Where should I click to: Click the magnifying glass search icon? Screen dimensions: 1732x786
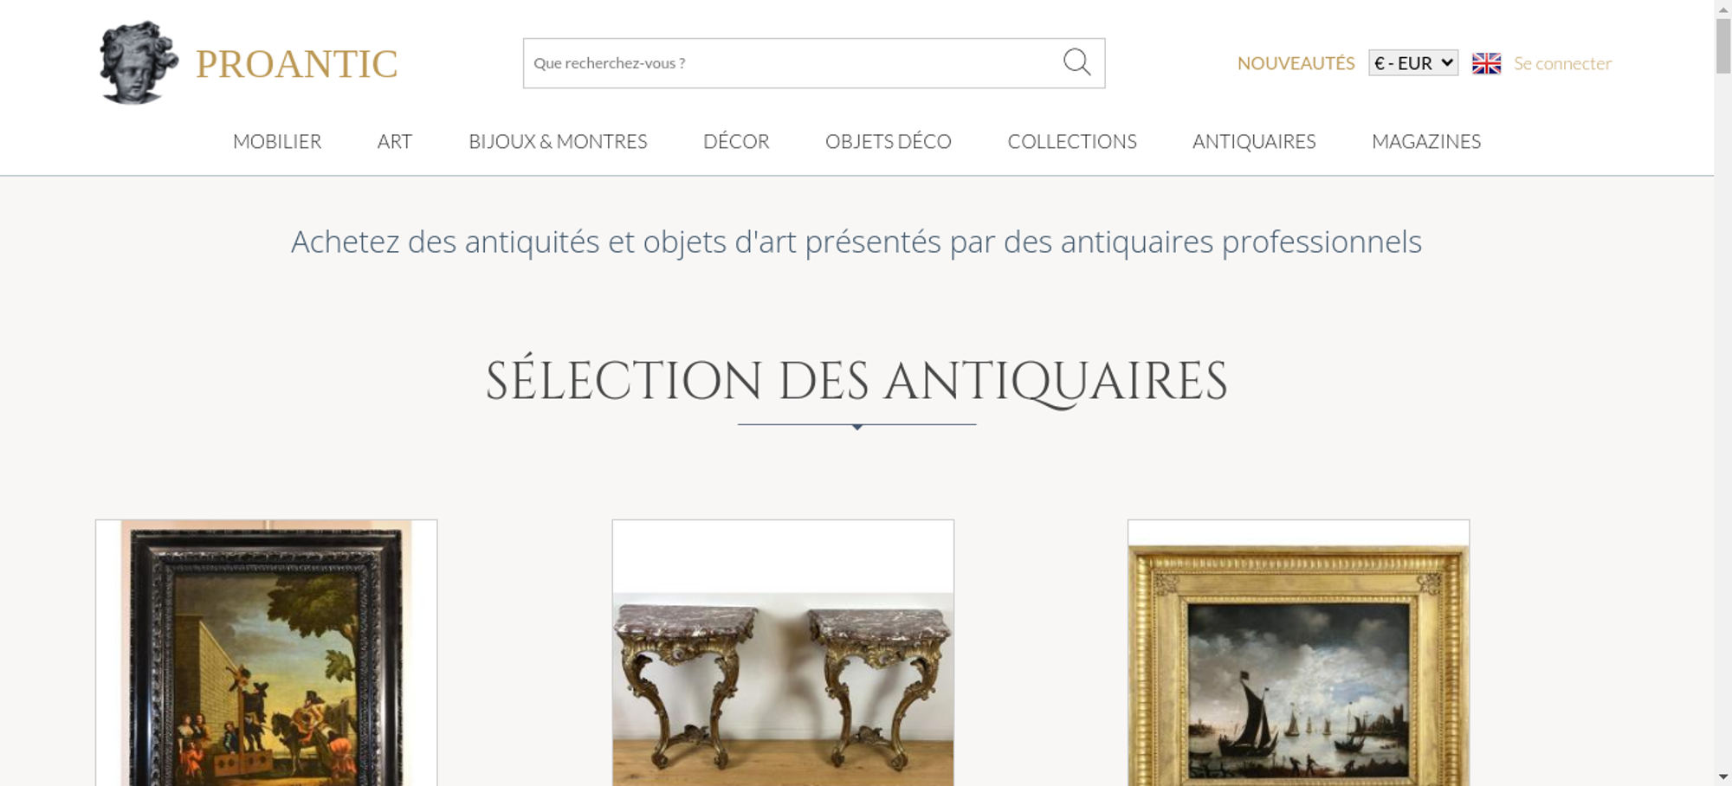[x=1076, y=62]
